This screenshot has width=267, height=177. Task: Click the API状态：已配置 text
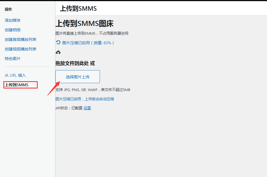tap(69, 108)
